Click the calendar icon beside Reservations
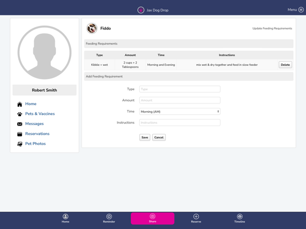The height and width of the screenshot is (229, 306). 20,134
